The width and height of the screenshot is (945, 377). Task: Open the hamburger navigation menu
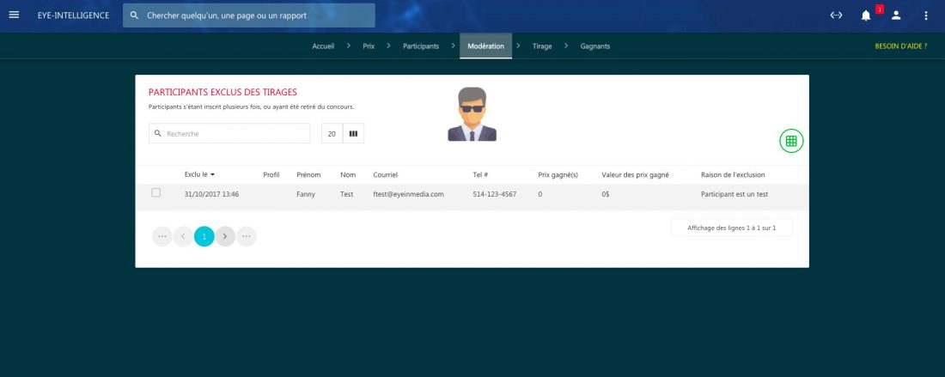(x=14, y=15)
